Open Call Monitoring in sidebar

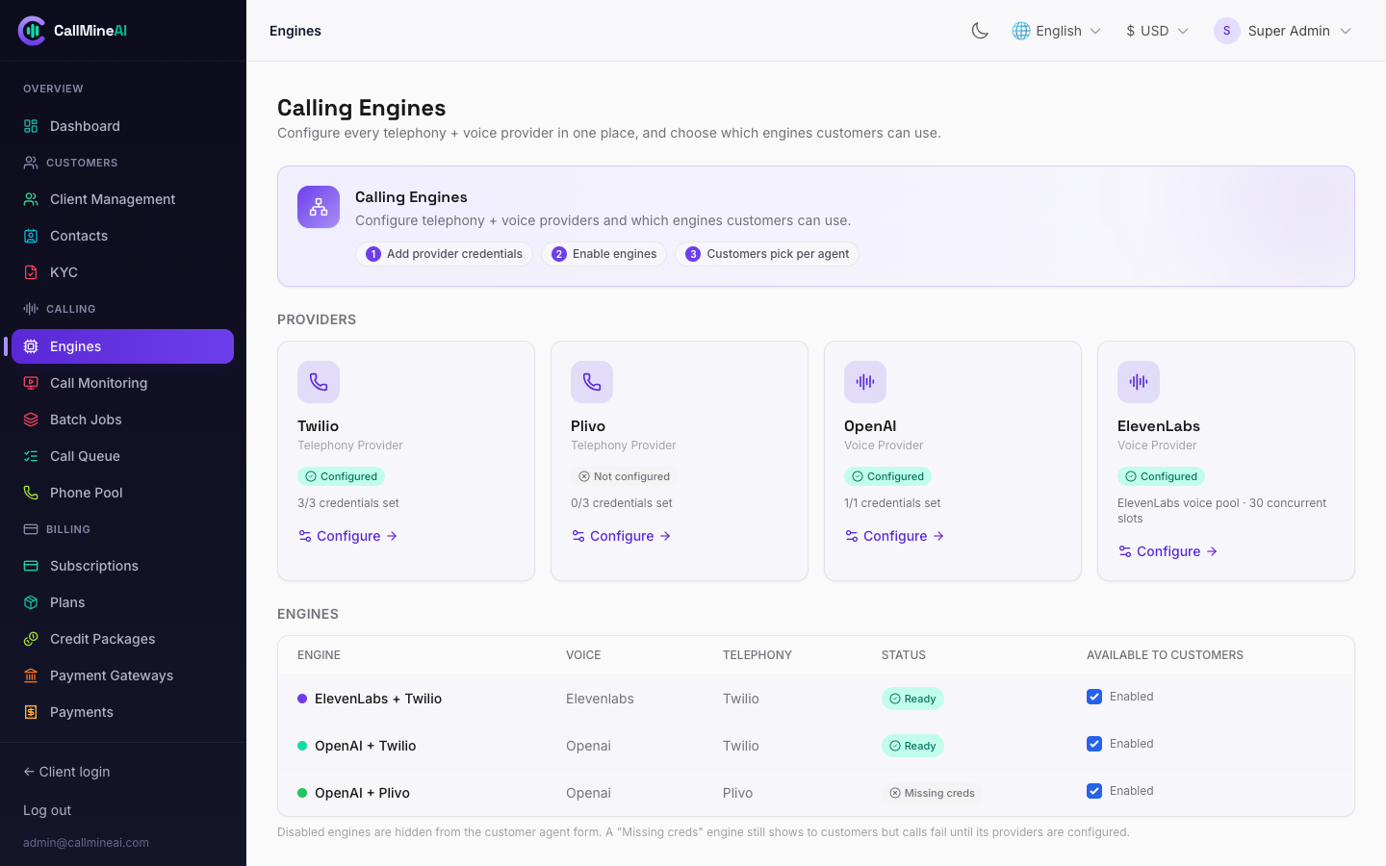[123, 383]
